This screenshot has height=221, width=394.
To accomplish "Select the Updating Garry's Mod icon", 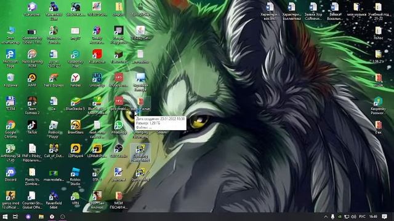I will tap(140, 153).
